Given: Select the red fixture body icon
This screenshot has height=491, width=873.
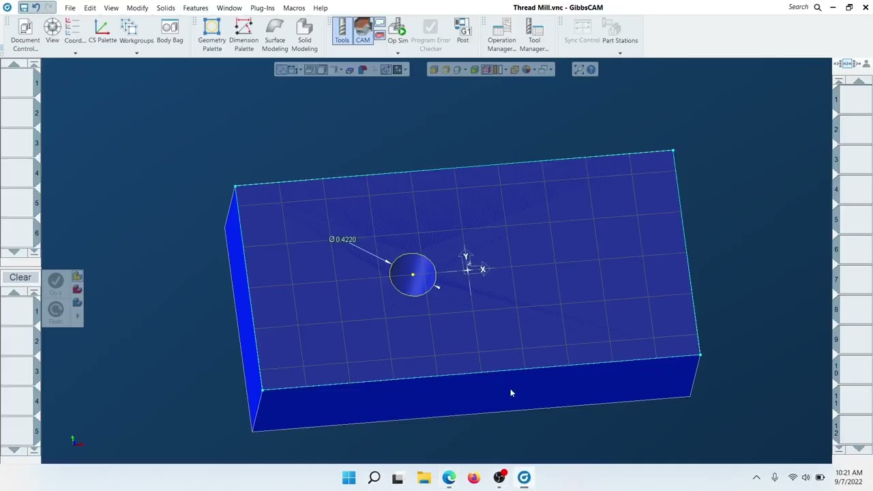Looking at the screenshot, I should (77, 290).
